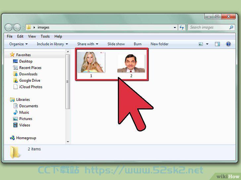Viewport: 241px width, 180px height.
Task: Select the Favorites heading label
Action: click(x=24, y=55)
